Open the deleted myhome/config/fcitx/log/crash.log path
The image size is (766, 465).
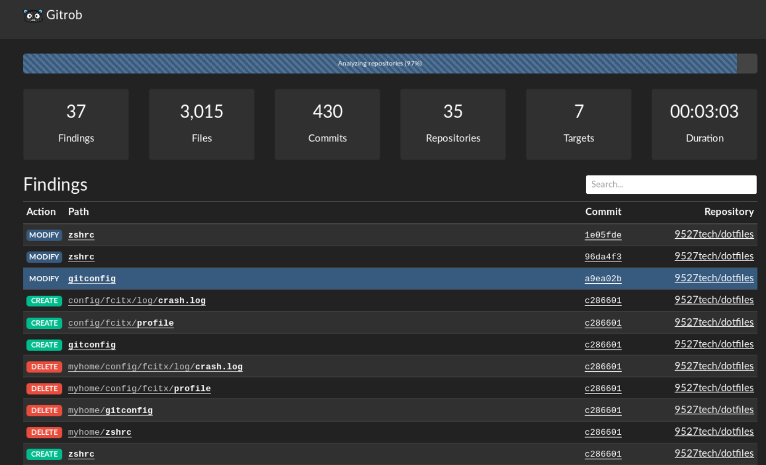click(155, 366)
